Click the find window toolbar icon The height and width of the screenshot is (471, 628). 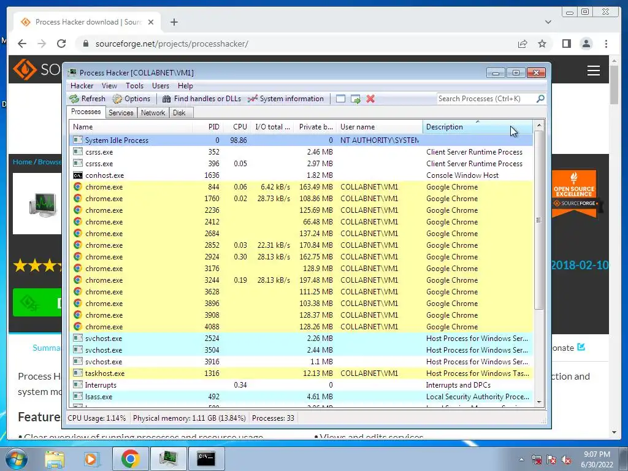(x=340, y=99)
